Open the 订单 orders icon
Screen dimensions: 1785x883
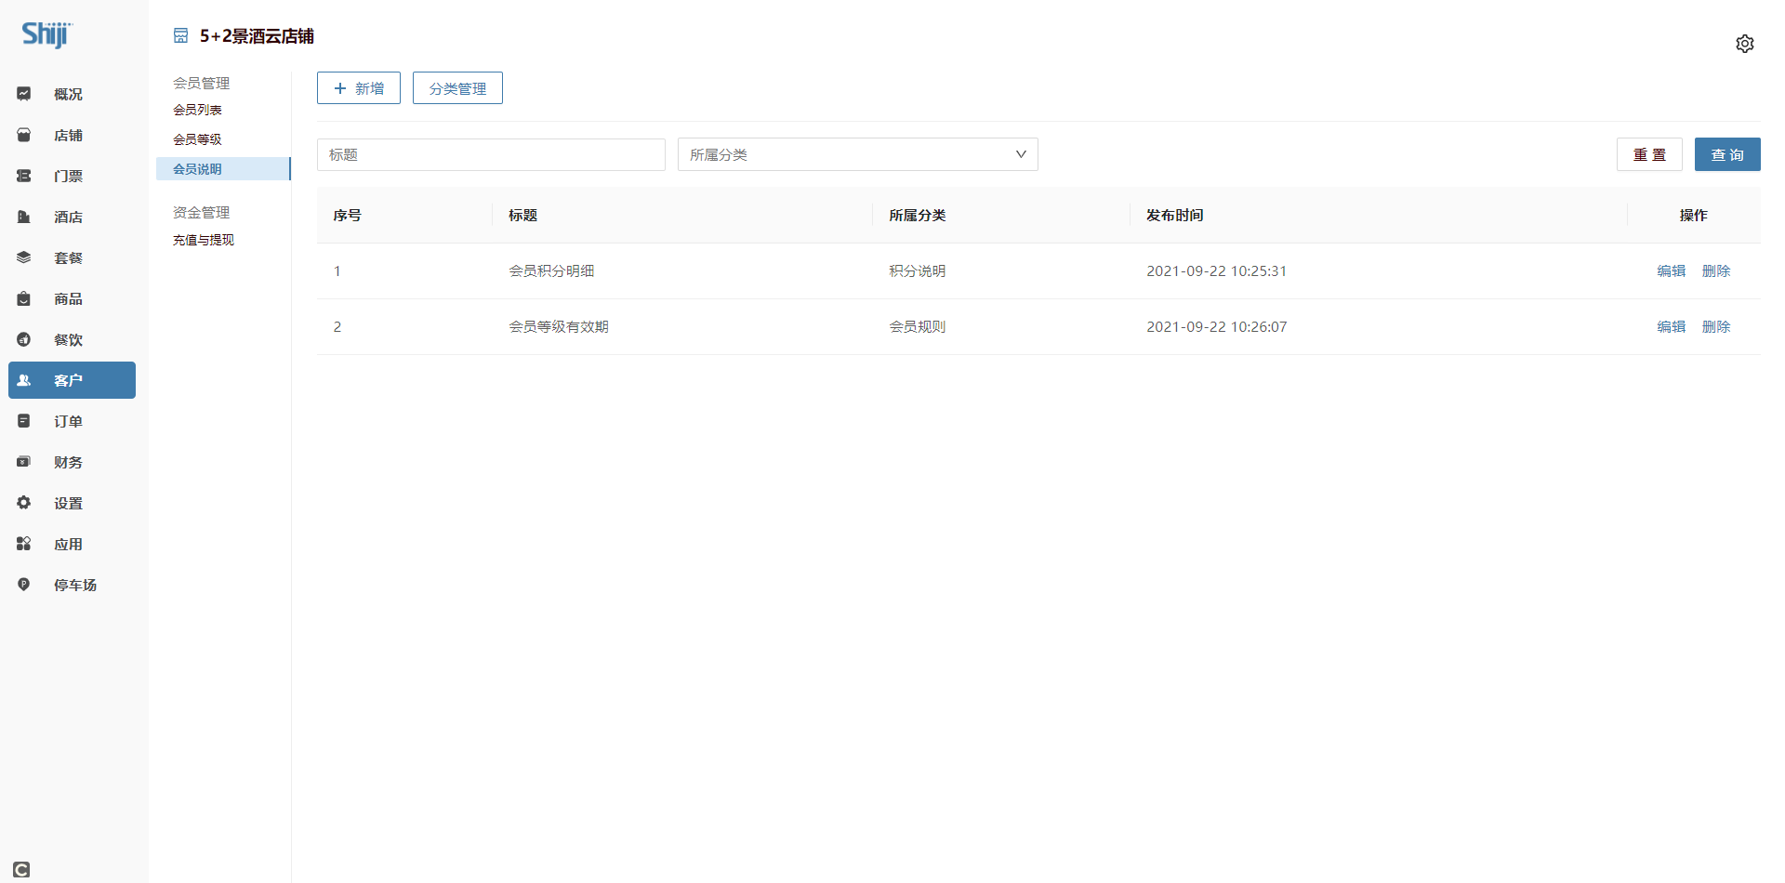24,421
